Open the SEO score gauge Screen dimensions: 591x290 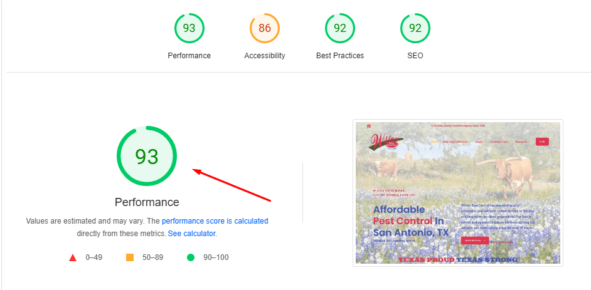[x=415, y=28]
